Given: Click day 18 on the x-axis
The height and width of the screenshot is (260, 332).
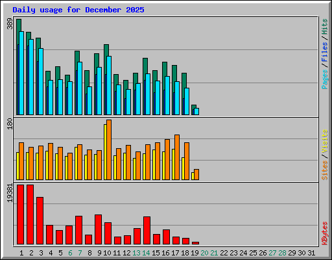Looking at the screenshot, I should pos(185,253).
